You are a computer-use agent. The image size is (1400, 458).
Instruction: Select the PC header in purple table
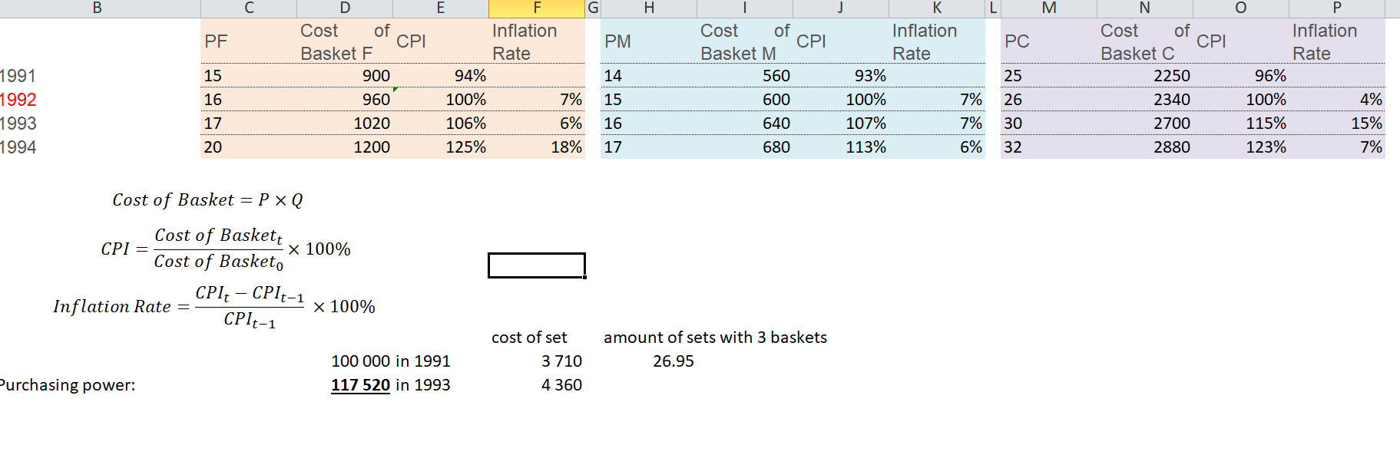[x=1049, y=41]
